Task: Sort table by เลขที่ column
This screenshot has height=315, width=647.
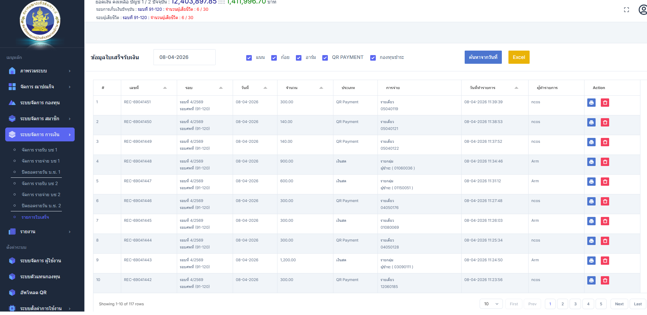Action: pos(149,88)
